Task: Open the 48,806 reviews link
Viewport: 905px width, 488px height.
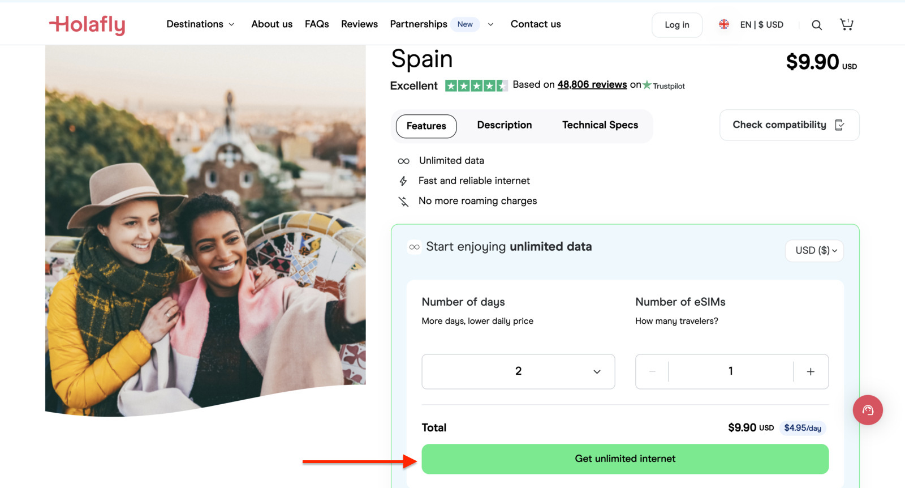Action: click(592, 84)
